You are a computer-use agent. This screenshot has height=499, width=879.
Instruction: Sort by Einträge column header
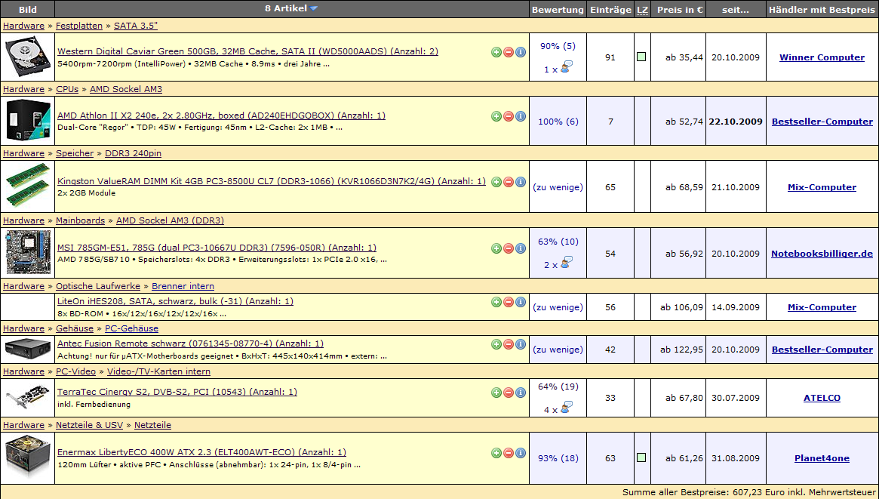[610, 10]
